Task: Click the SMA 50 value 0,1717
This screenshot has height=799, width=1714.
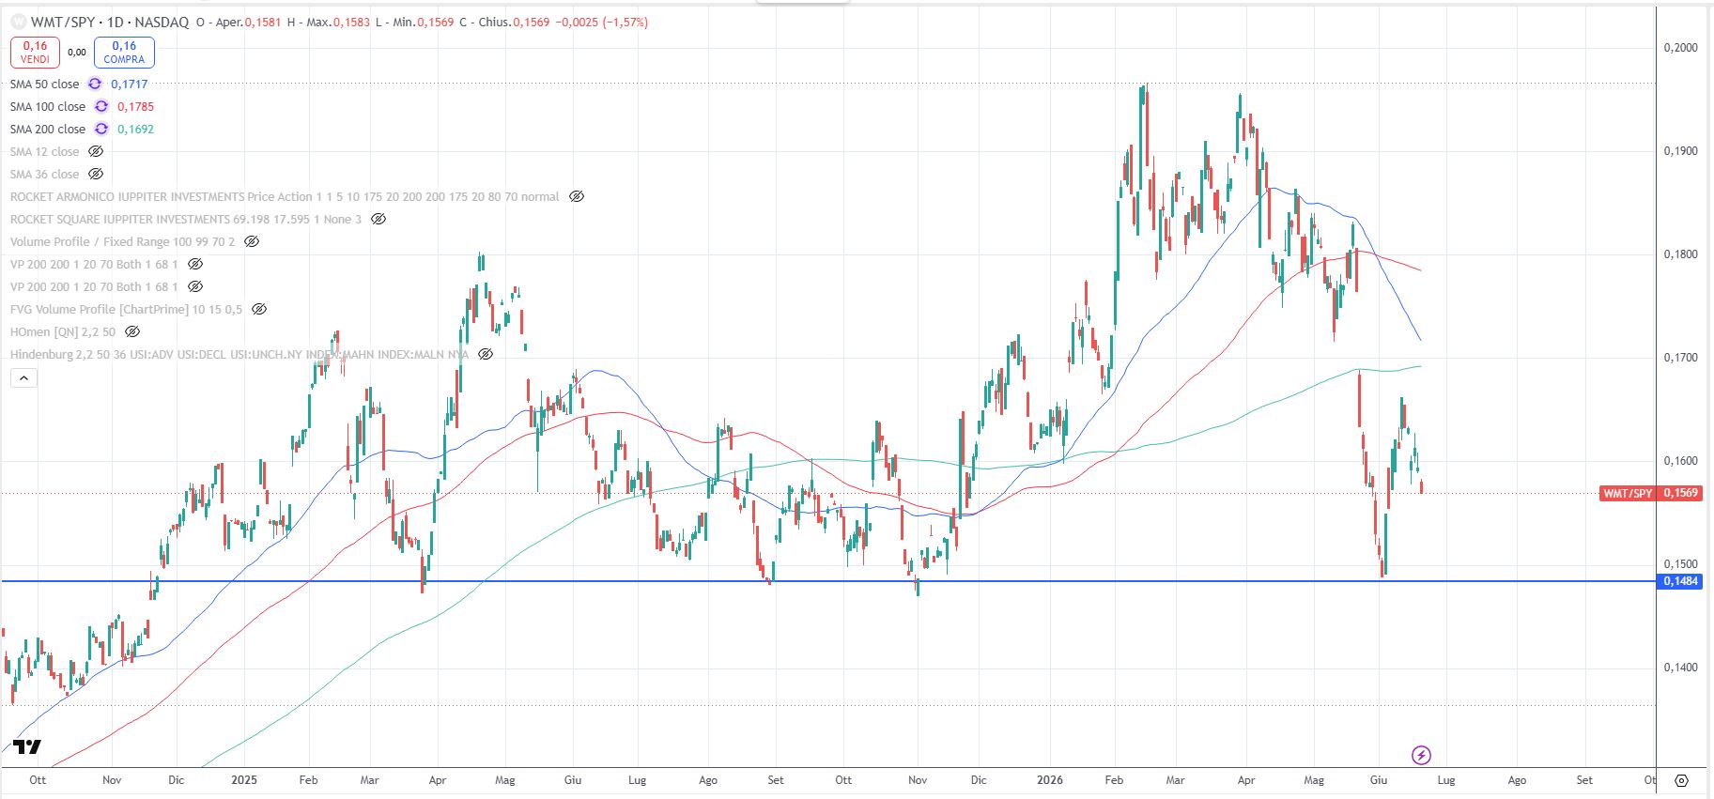Action: coord(130,84)
